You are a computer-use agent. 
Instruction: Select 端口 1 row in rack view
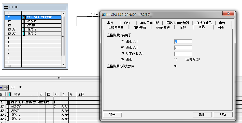coord(33,29)
